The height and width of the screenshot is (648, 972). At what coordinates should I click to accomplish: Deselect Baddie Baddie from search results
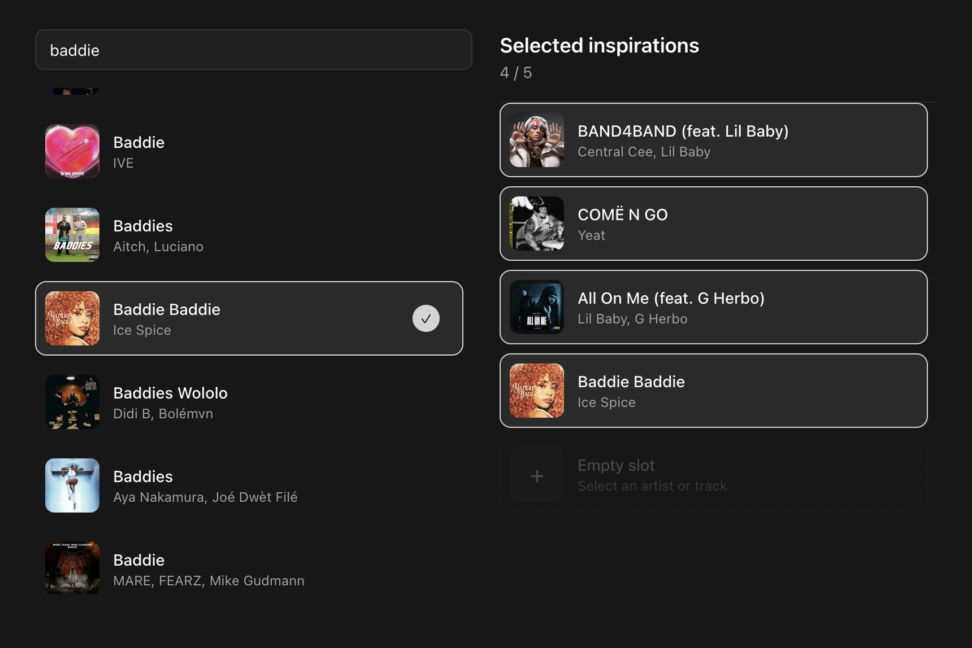pos(249,318)
